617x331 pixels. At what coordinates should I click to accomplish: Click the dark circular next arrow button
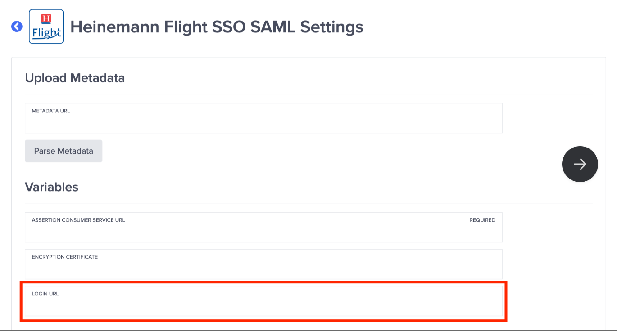580,164
